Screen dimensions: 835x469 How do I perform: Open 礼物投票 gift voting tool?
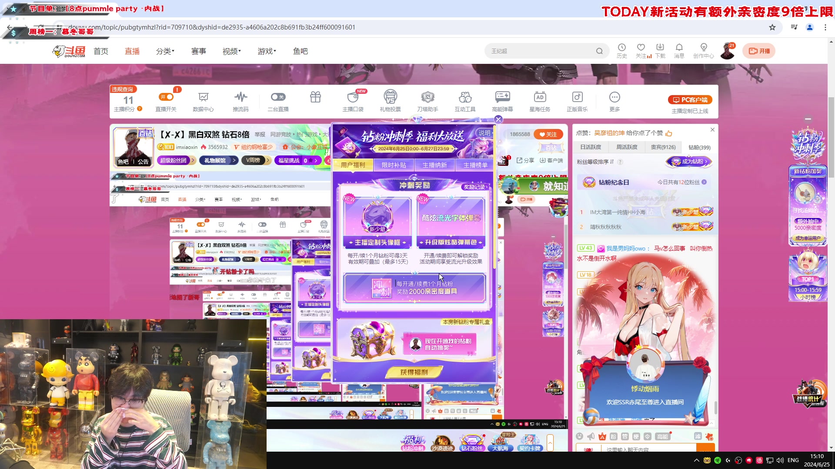(390, 101)
